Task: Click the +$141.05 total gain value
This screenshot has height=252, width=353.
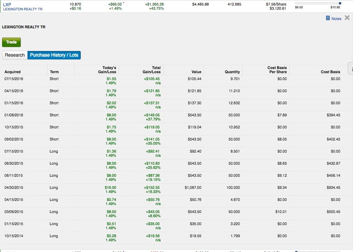Action: (152, 139)
